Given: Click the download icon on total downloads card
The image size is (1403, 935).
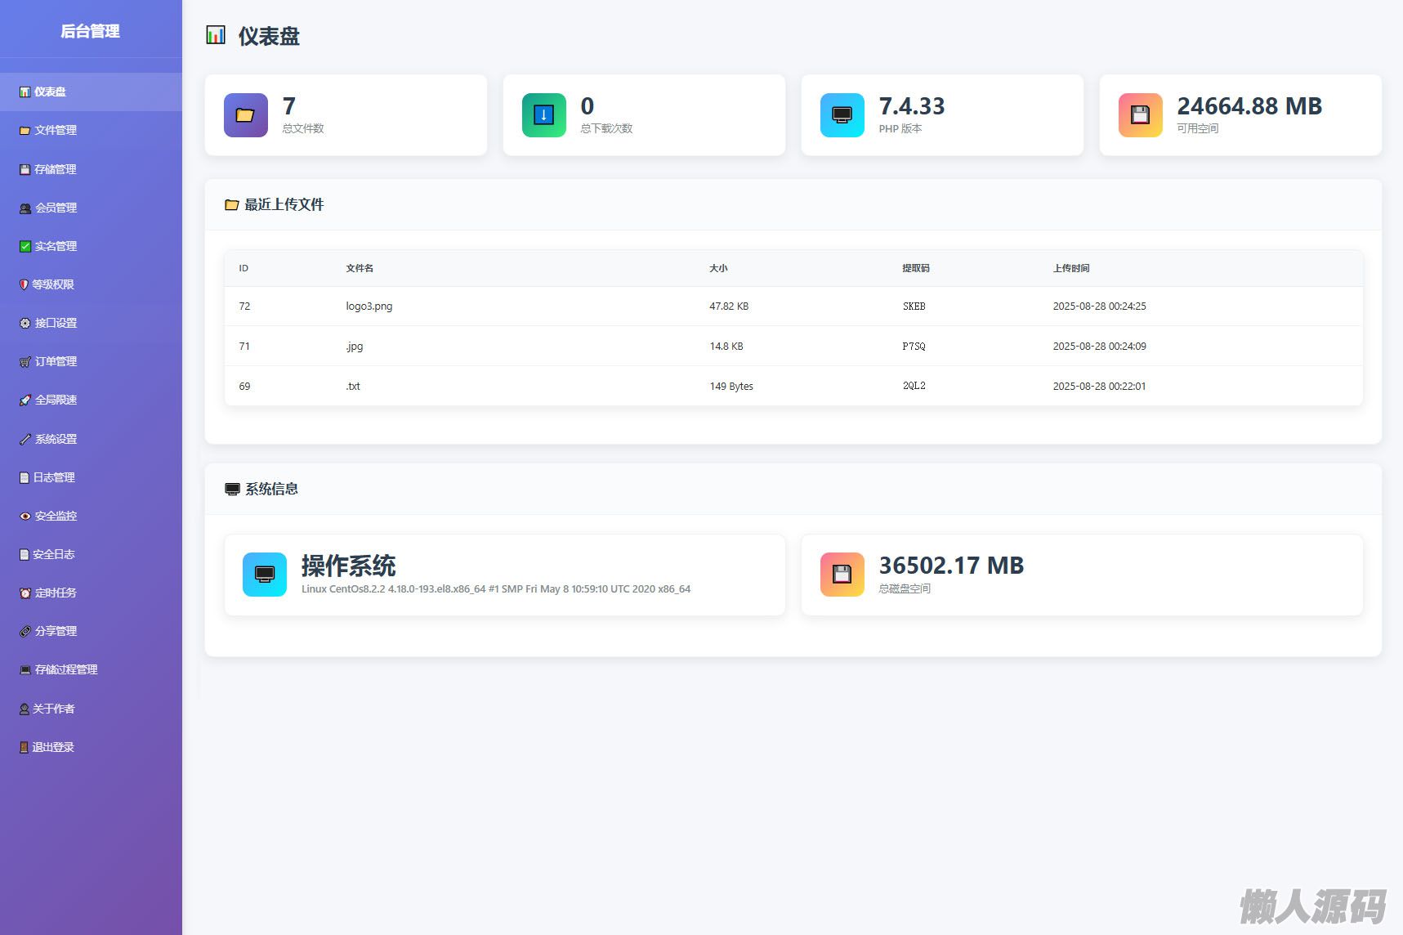Looking at the screenshot, I should tap(543, 115).
